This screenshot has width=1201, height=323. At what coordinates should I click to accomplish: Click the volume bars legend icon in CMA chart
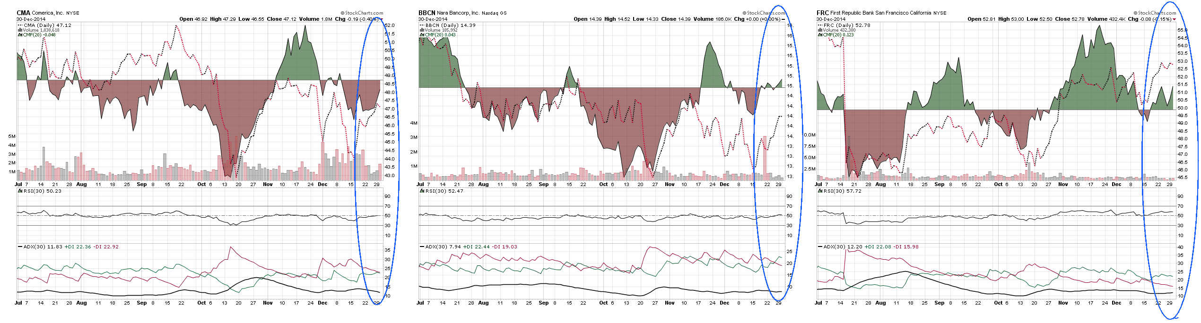pos(20,30)
